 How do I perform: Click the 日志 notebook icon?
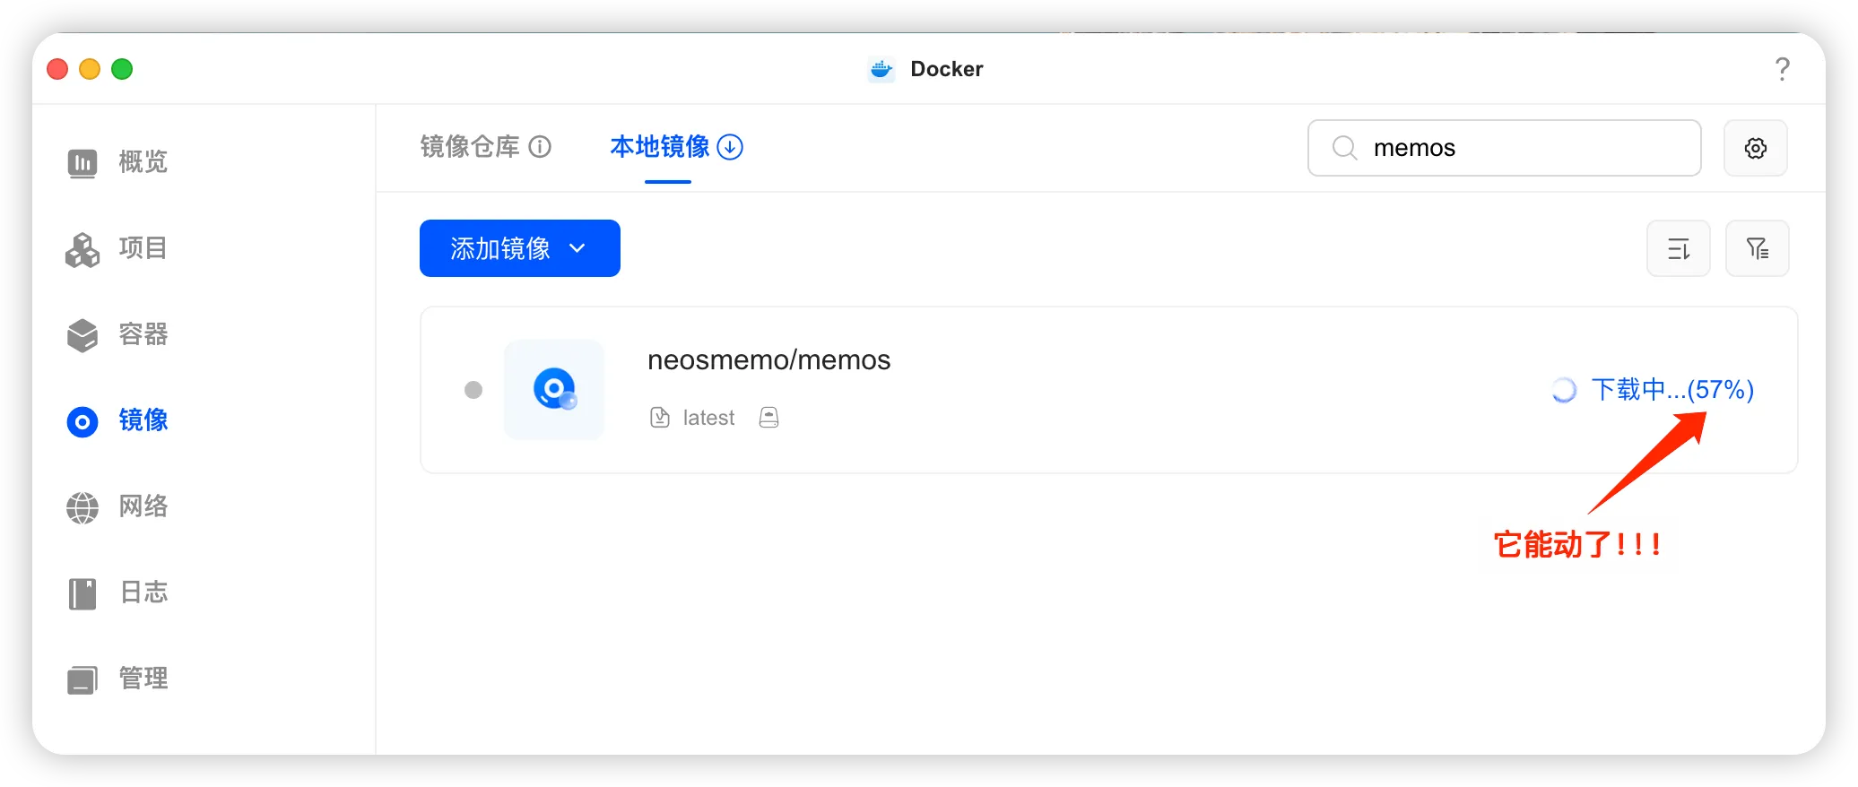(82, 593)
